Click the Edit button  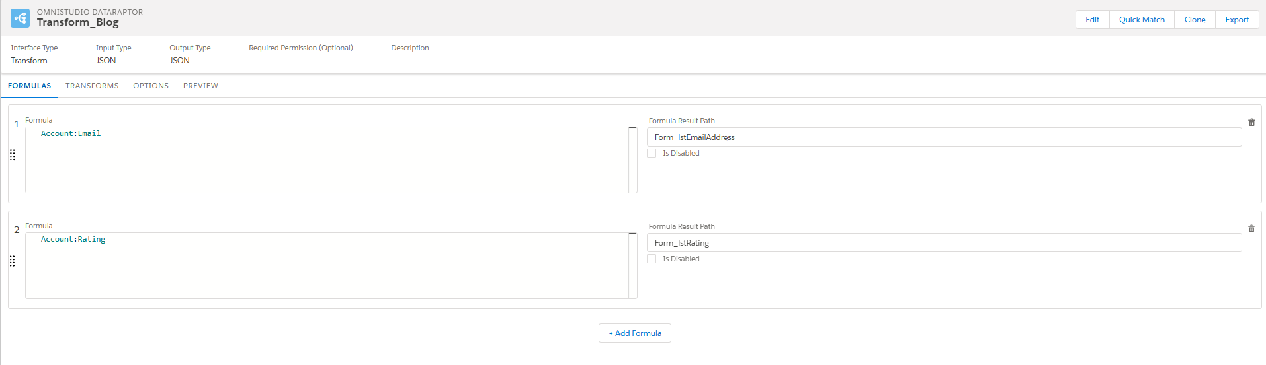click(1092, 20)
